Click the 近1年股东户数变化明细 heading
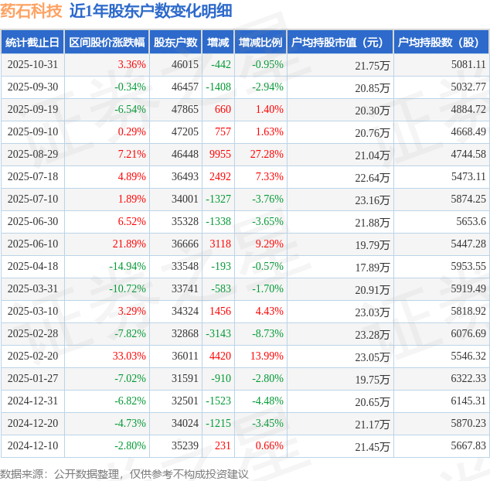490x481 pixels. click(151, 12)
